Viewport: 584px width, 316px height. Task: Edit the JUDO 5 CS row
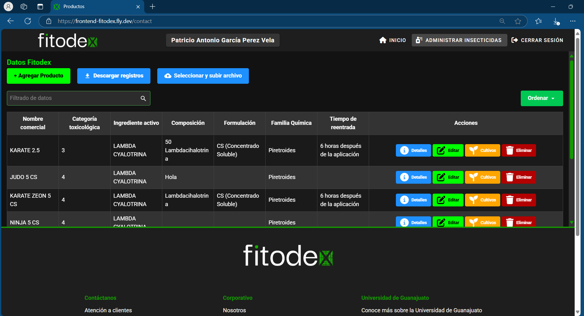[x=448, y=177]
